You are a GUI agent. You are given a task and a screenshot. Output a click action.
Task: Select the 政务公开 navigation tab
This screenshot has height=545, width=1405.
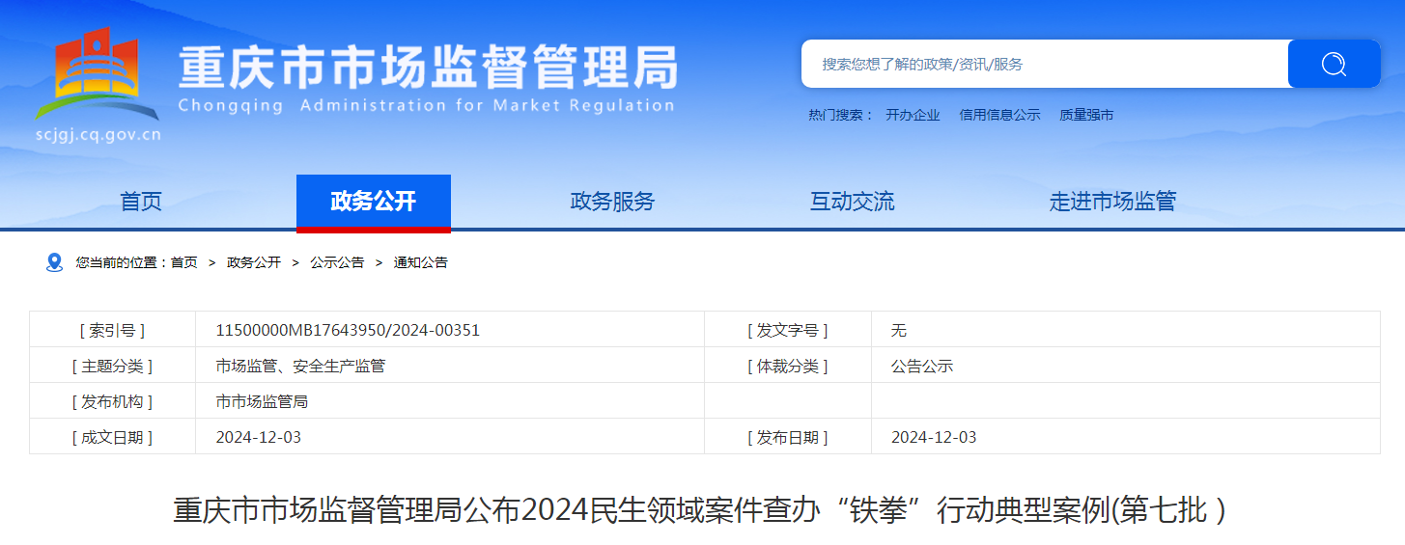374,202
